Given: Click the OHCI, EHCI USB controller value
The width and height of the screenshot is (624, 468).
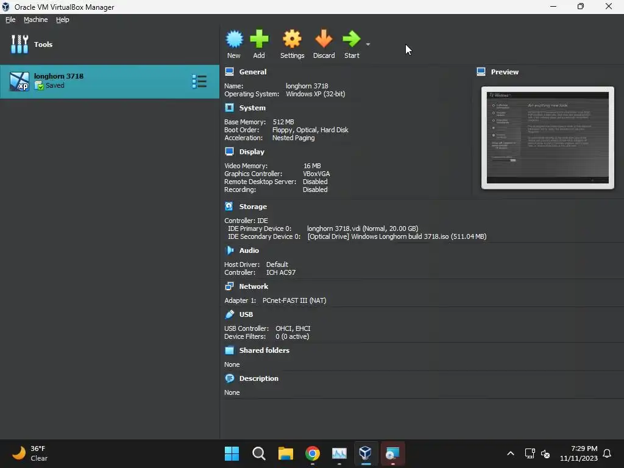Looking at the screenshot, I should pyautogui.click(x=293, y=328).
